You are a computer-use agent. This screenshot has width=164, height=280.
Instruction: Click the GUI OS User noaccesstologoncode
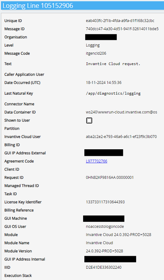point(105,227)
